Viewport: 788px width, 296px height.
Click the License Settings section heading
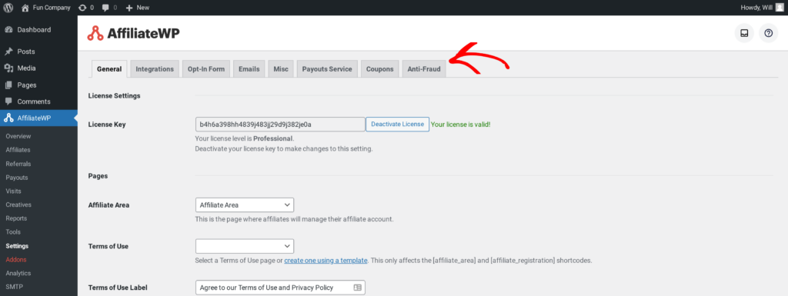[x=114, y=95]
